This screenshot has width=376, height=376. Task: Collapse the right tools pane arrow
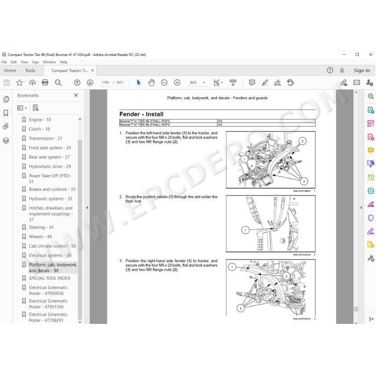[361, 208]
